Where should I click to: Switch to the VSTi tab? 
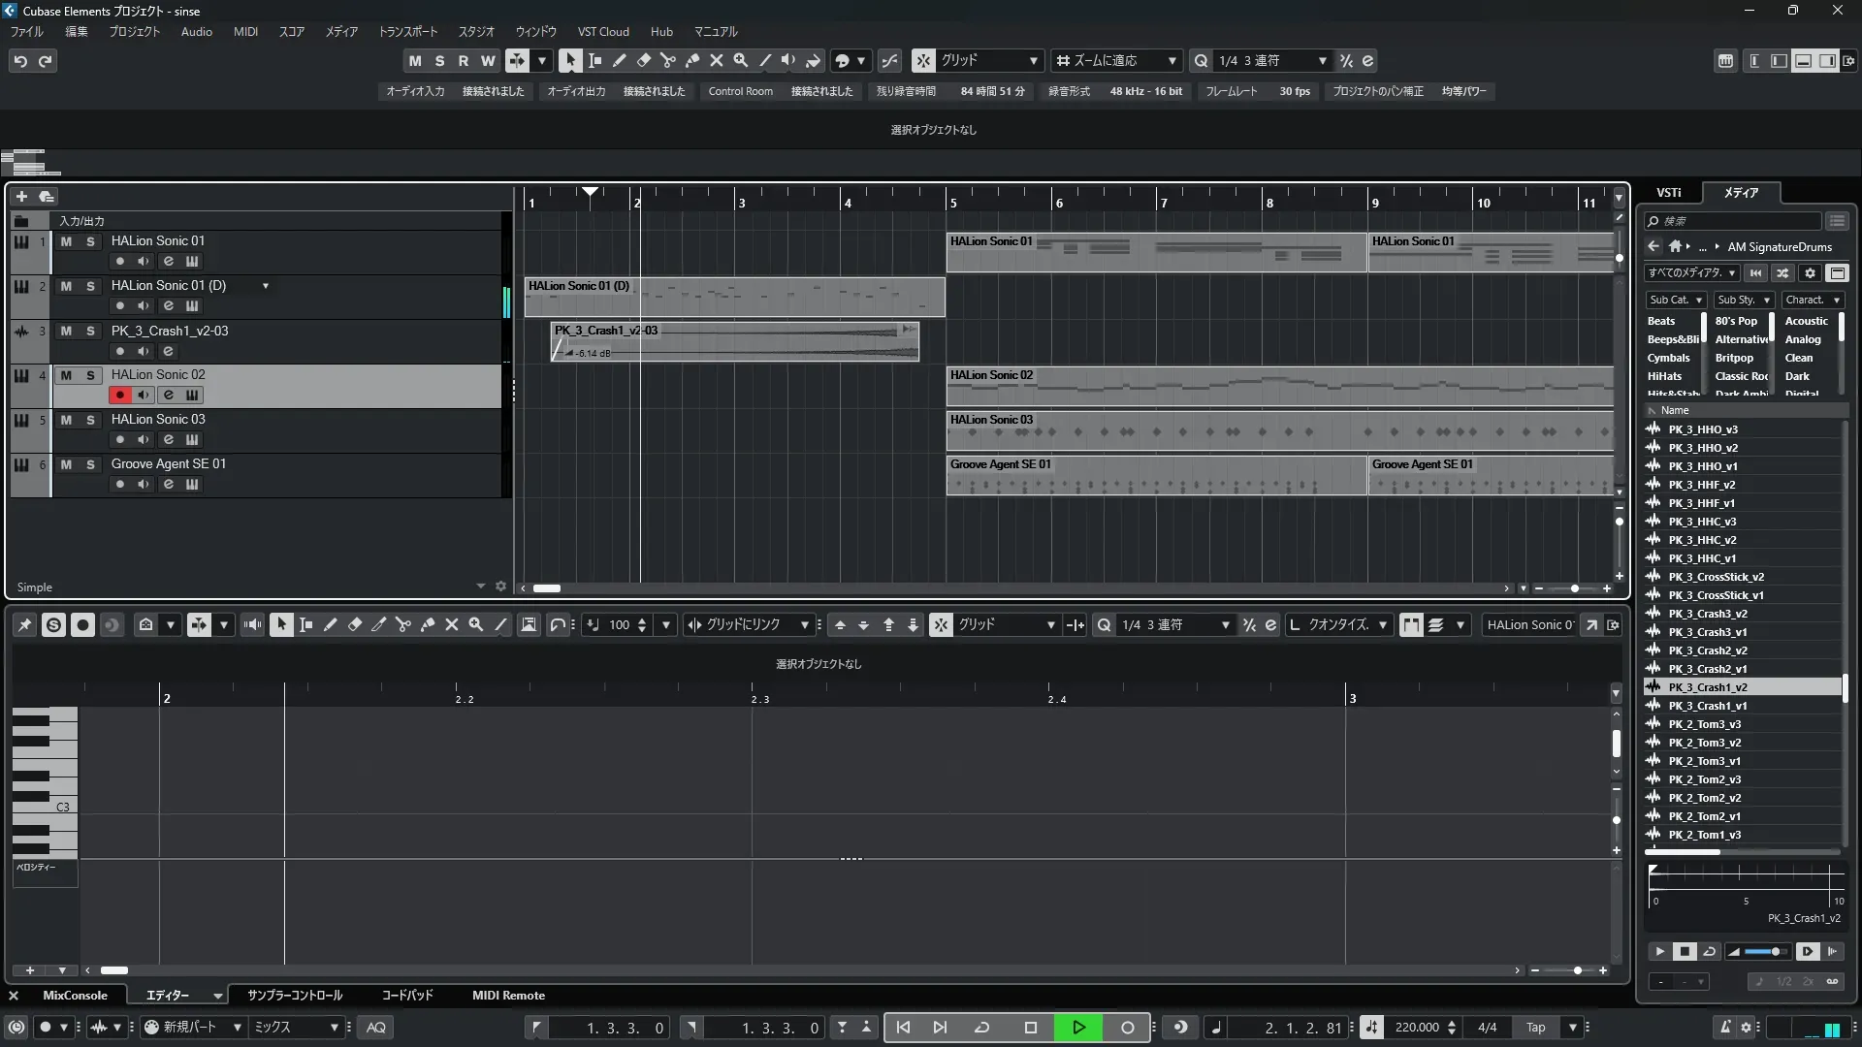tap(1669, 193)
